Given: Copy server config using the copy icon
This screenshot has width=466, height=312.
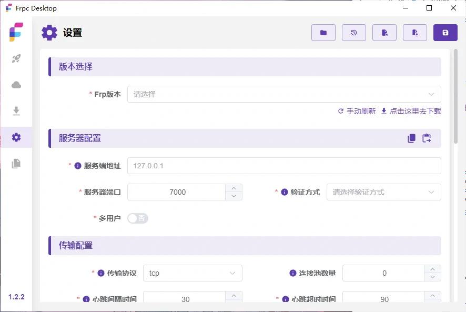Looking at the screenshot, I should click(411, 138).
